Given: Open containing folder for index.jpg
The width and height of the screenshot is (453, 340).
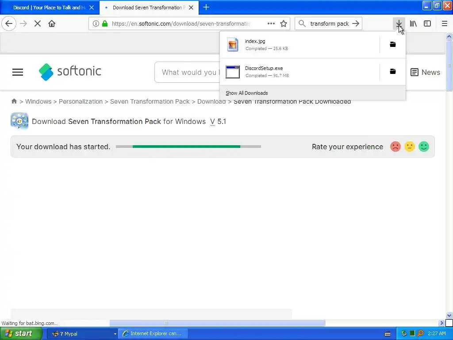Looking at the screenshot, I should pos(393,45).
